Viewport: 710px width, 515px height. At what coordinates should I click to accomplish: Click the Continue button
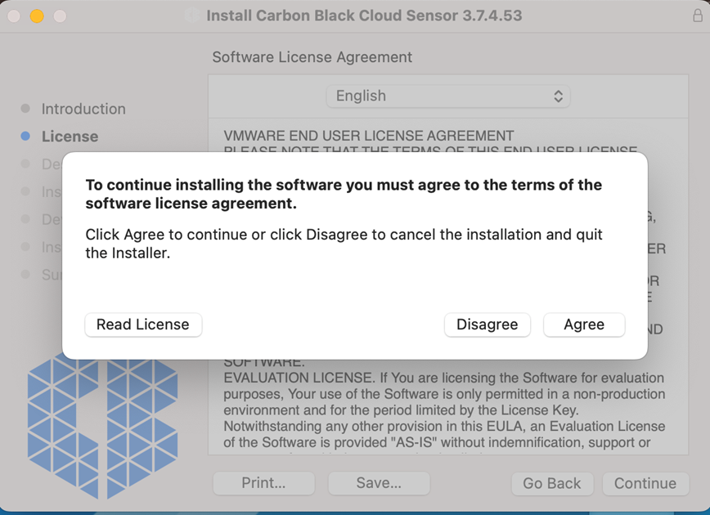645,483
